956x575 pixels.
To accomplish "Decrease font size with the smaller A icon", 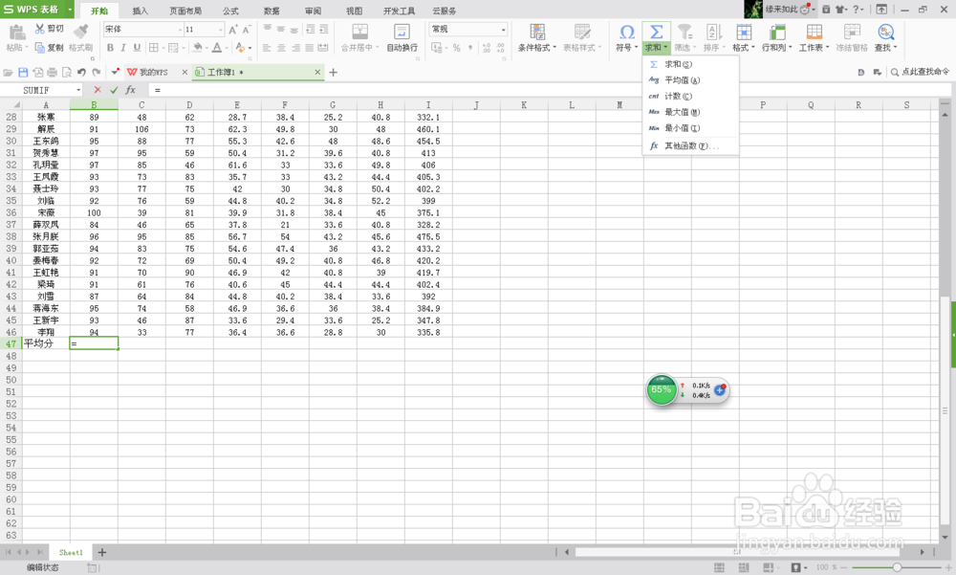I will pyautogui.click(x=247, y=30).
